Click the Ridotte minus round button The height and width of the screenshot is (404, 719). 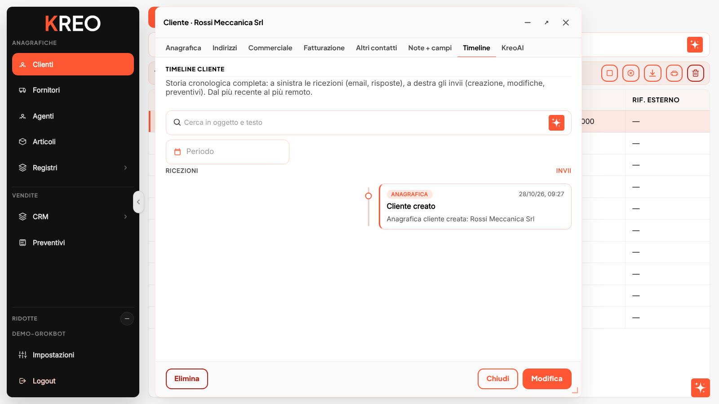point(127,319)
